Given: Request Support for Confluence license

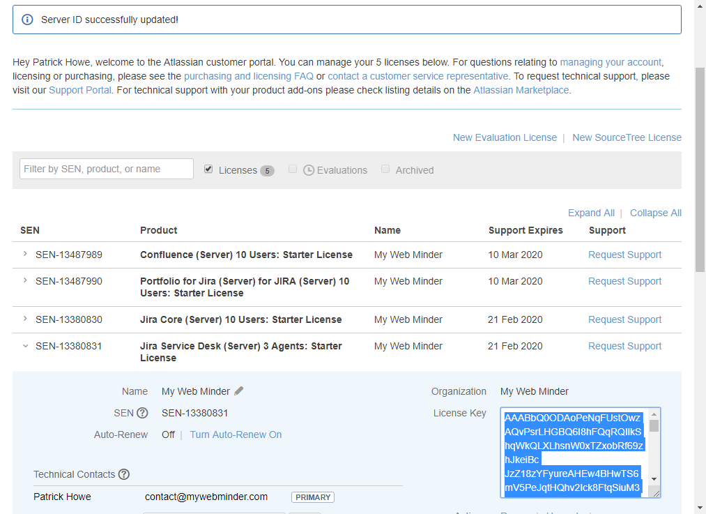Looking at the screenshot, I should click(625, 255).
